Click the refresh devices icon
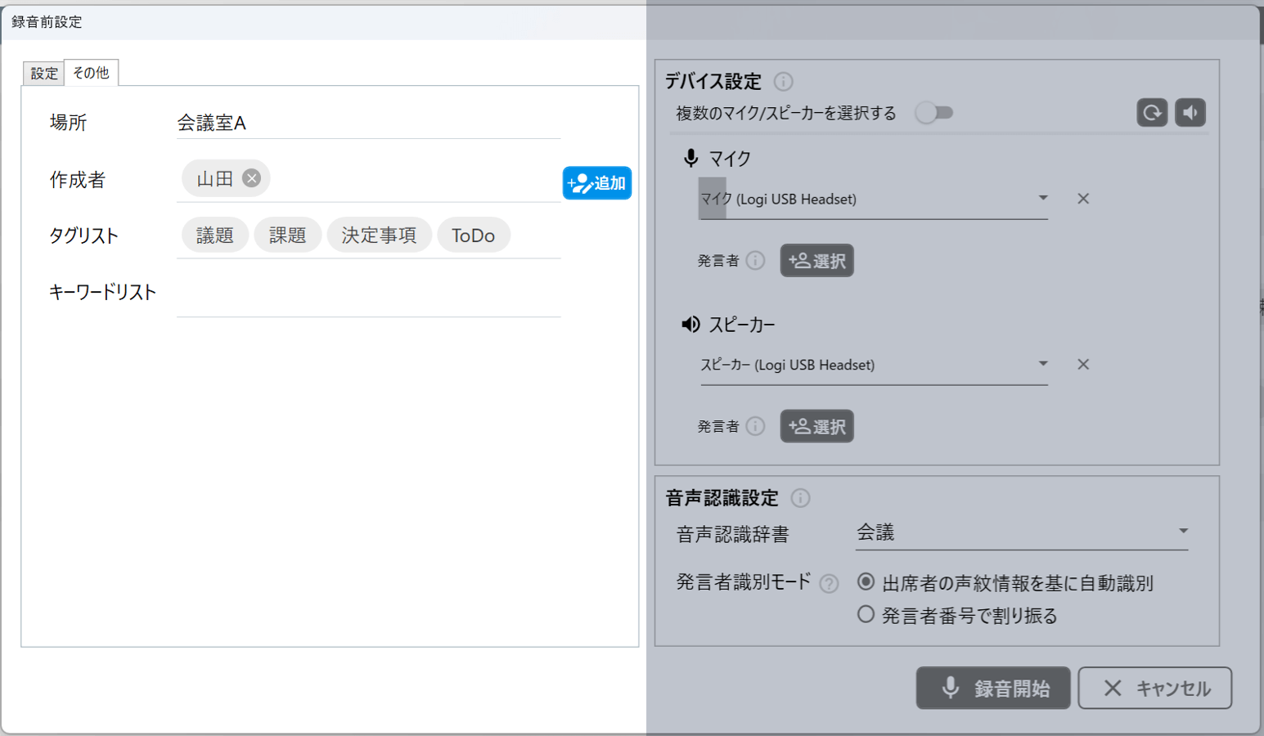 pos(1151,113)
